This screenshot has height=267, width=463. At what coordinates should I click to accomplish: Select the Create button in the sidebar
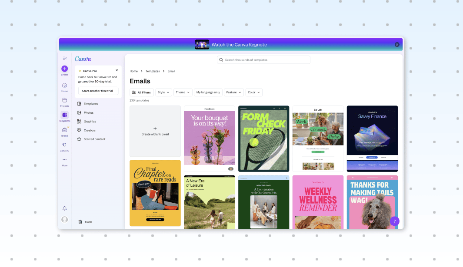pos(64,69)
